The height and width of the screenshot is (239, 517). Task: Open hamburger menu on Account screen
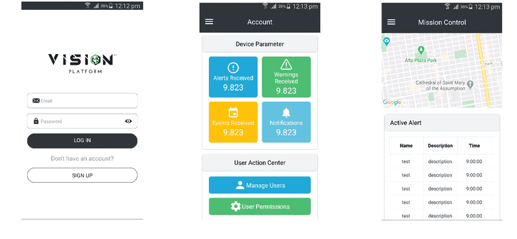click(209, 22)
